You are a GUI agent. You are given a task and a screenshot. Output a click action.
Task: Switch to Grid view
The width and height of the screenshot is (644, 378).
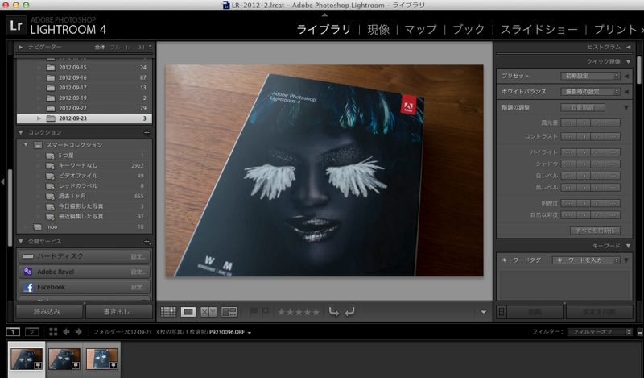tap(168, 312)
